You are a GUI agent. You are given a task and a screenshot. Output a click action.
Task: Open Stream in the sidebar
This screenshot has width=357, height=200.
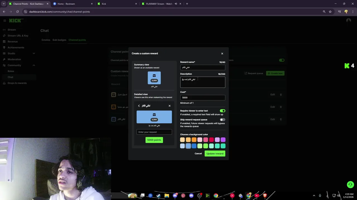click(x=12, y=30)
